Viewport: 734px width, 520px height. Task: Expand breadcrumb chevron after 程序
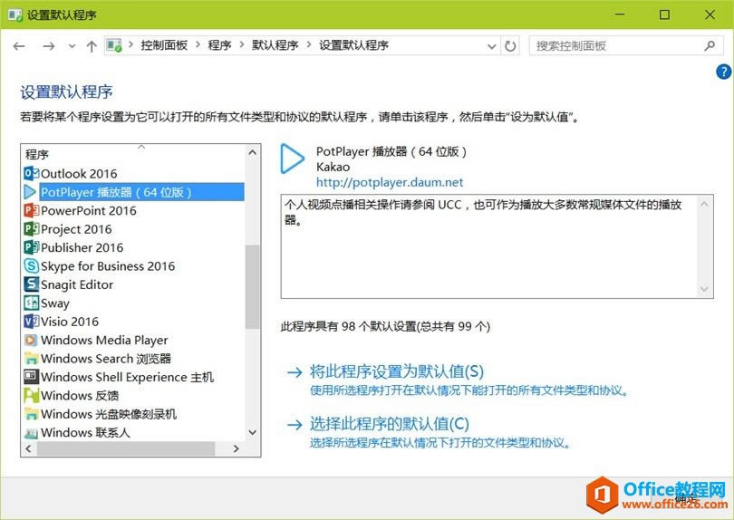[242, 45]
